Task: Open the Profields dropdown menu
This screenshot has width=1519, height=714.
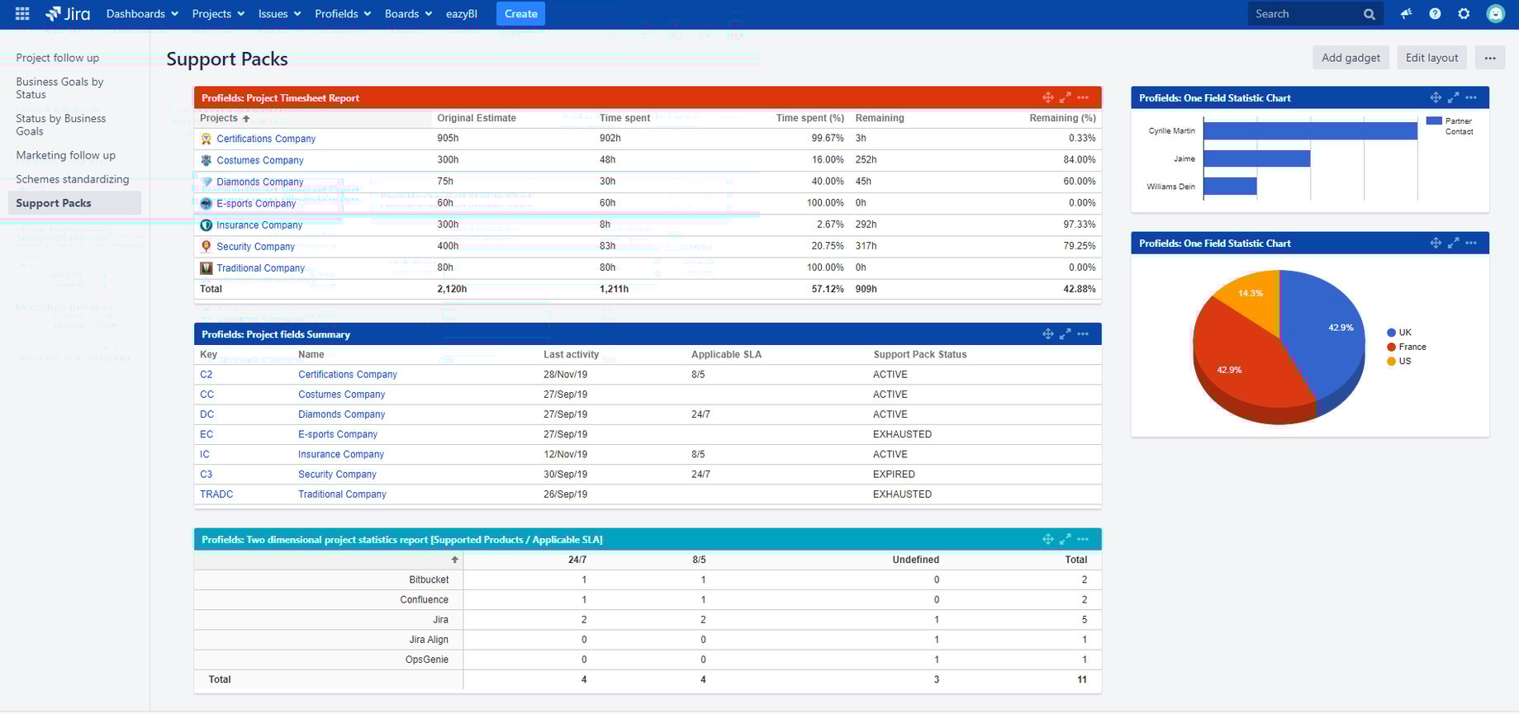Action: pyautogui.click(x=343, y=13)
